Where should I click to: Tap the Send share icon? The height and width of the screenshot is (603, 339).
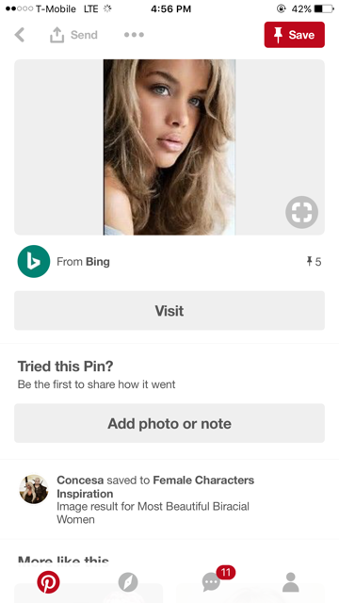click(x=56, y=35)
